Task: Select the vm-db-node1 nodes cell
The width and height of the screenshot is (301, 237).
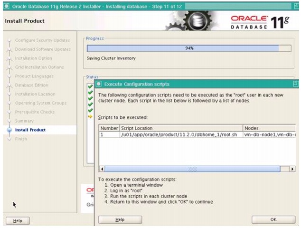Action: tap(269, 134)
